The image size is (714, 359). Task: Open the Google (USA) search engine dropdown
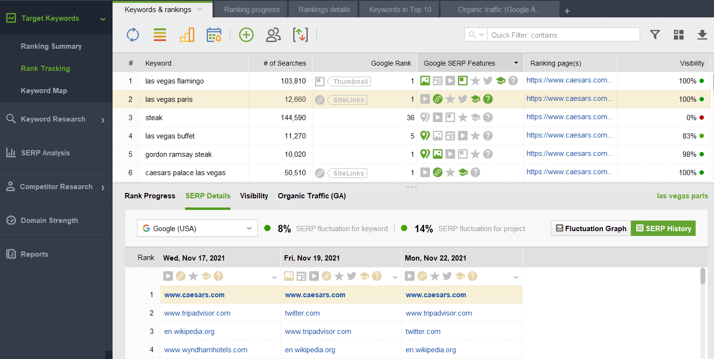pyautogui.click(x=198, y=228)
